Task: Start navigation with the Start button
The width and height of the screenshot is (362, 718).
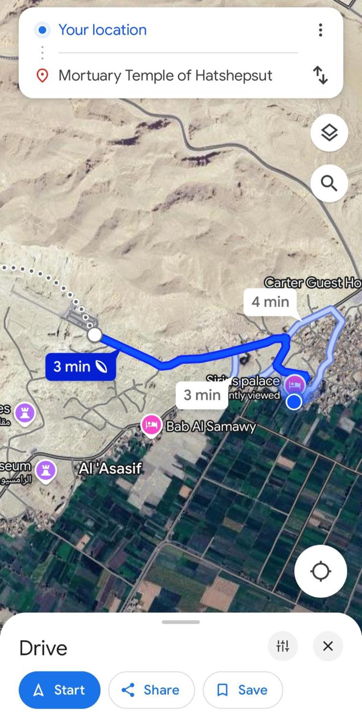Action: (59, 690)
